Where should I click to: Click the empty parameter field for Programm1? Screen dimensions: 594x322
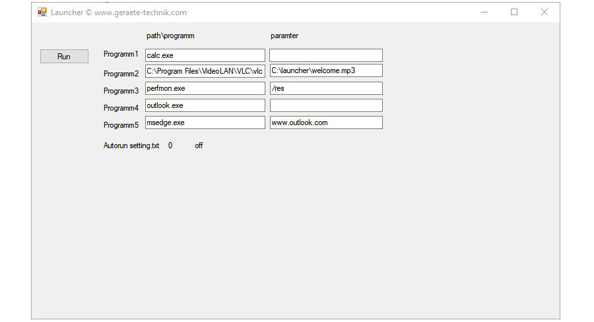tap(325, 55)
